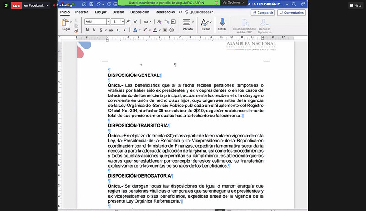Switch to the Inicio tab
Viewport: 366px width, 211px height.
click(x=65, y=12)
